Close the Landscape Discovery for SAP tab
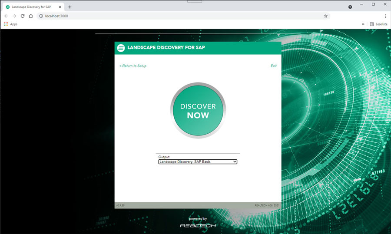391x234 pixels. click(x=60, y=7)
